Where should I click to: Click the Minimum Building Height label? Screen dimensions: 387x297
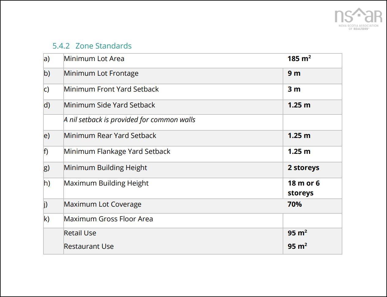click(x=105, y=168)
